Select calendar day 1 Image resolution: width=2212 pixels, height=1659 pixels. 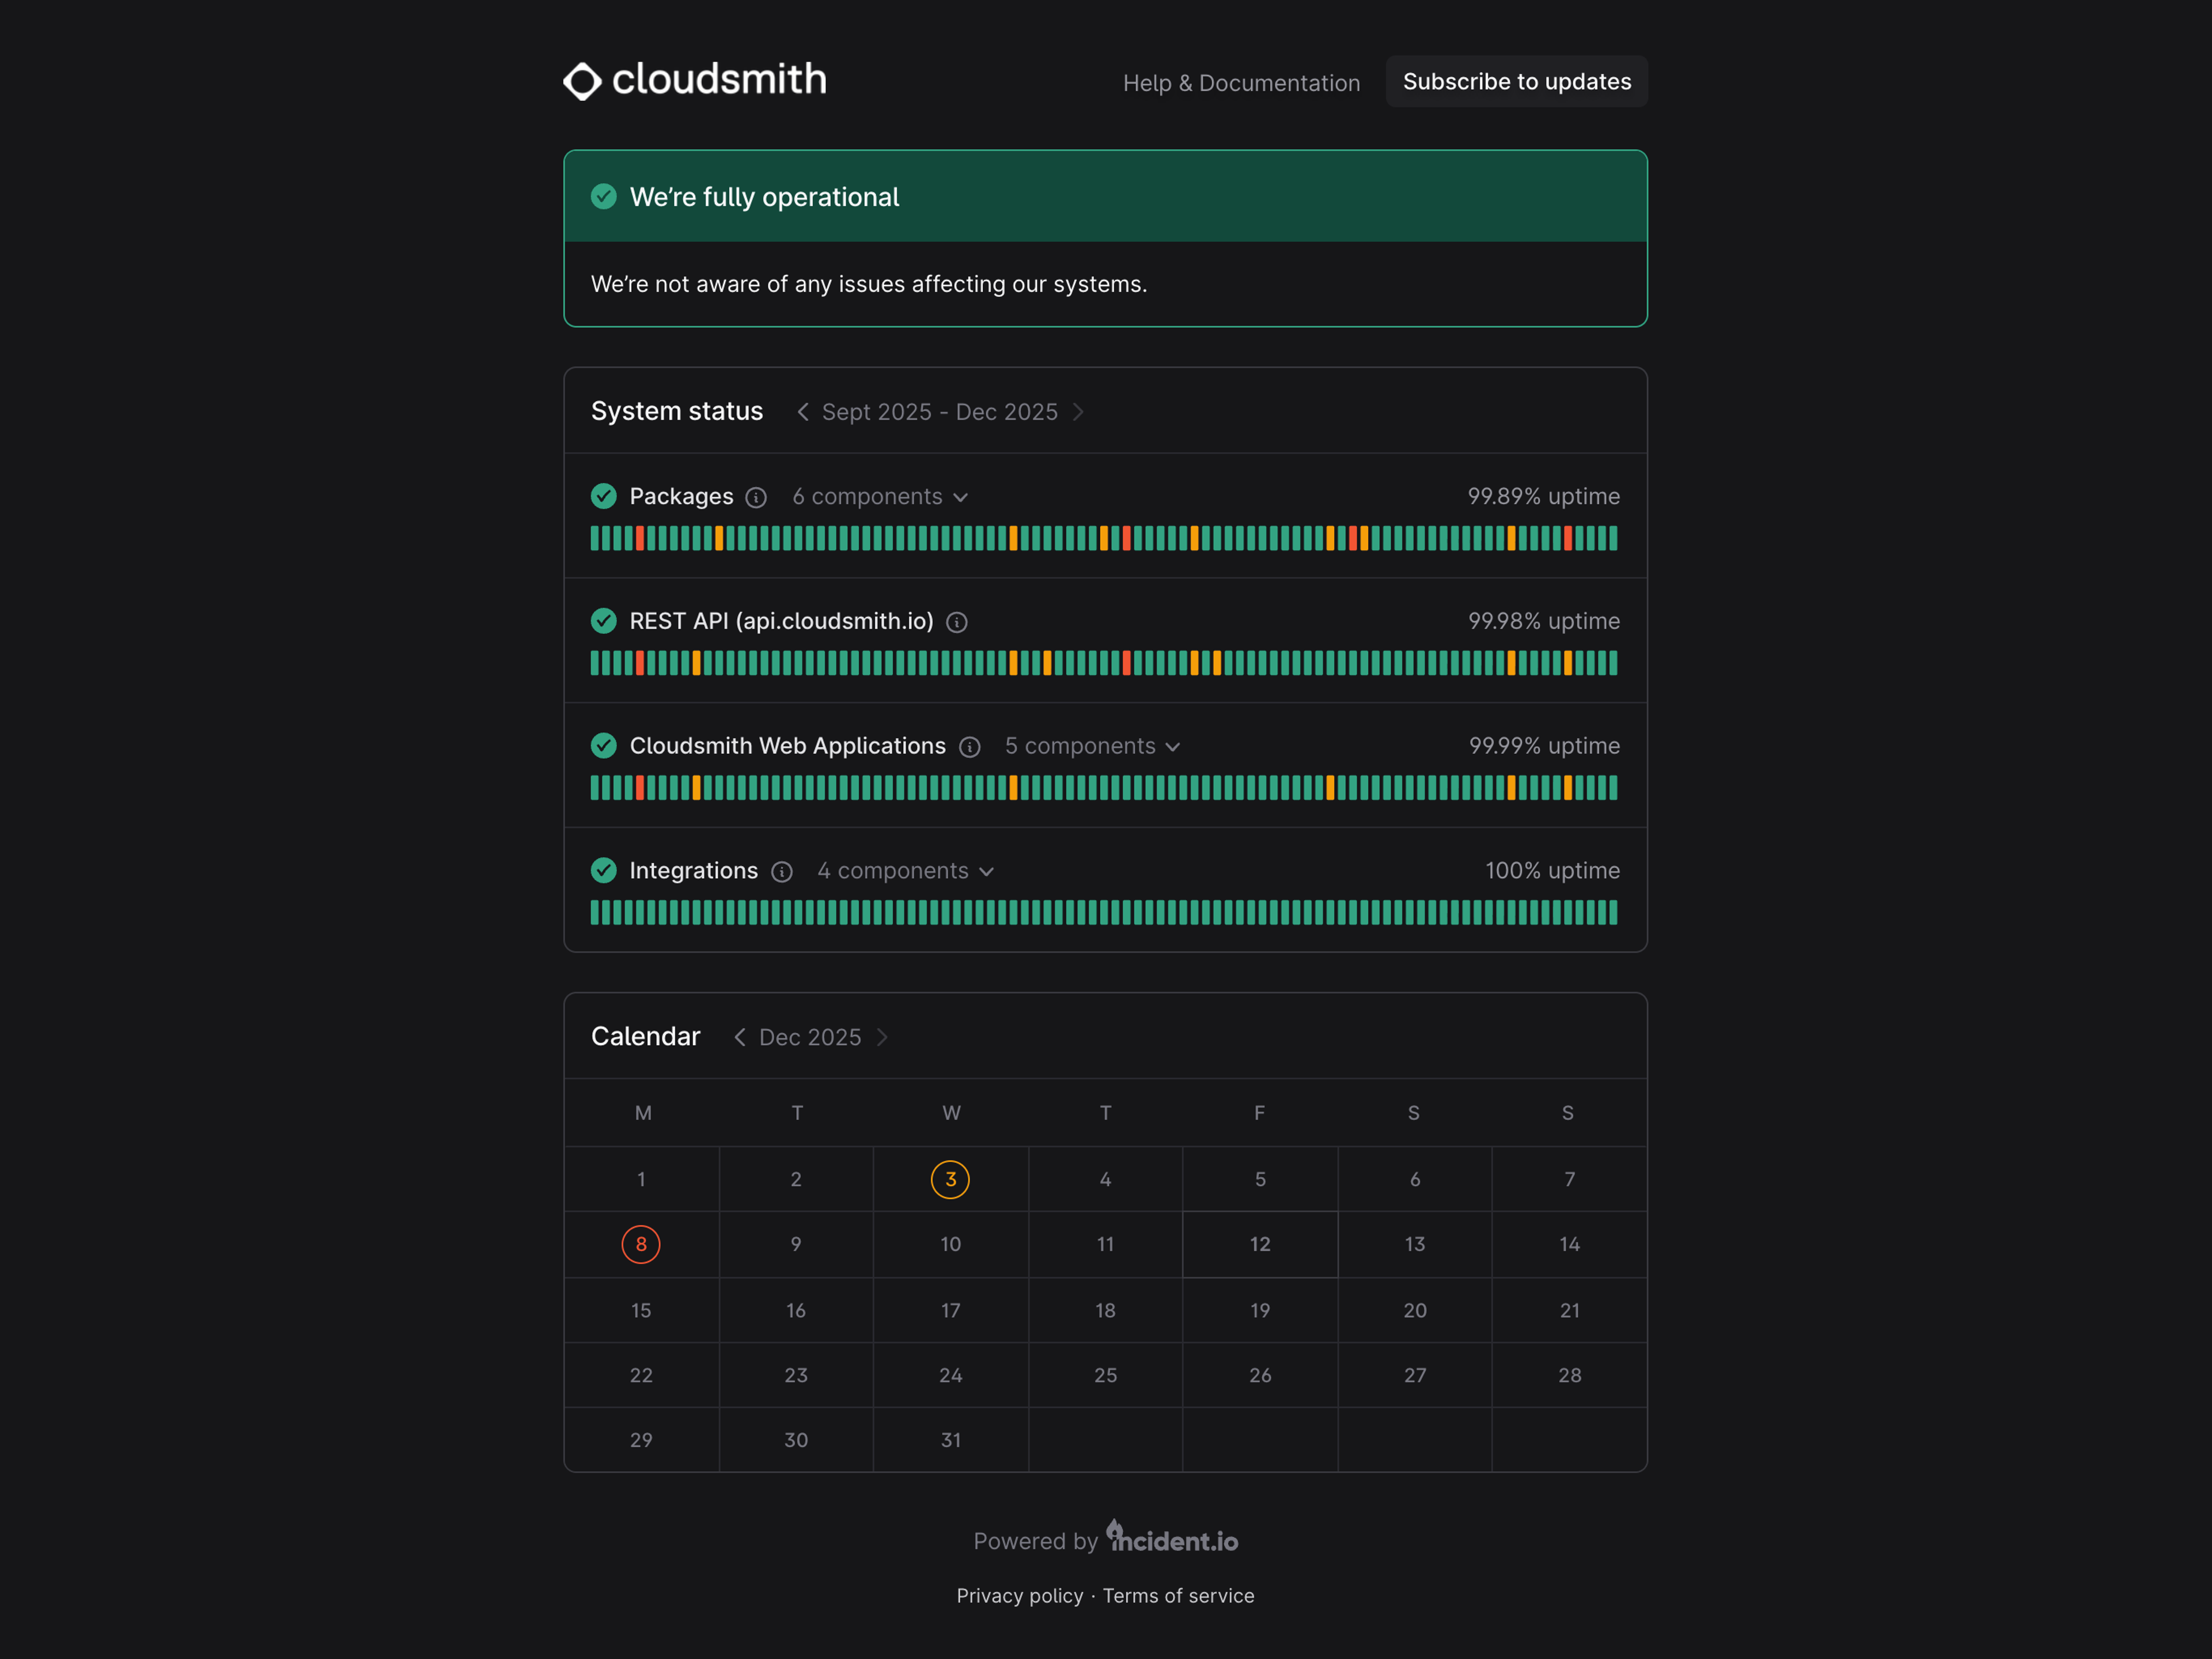[x=641, y=1180]
